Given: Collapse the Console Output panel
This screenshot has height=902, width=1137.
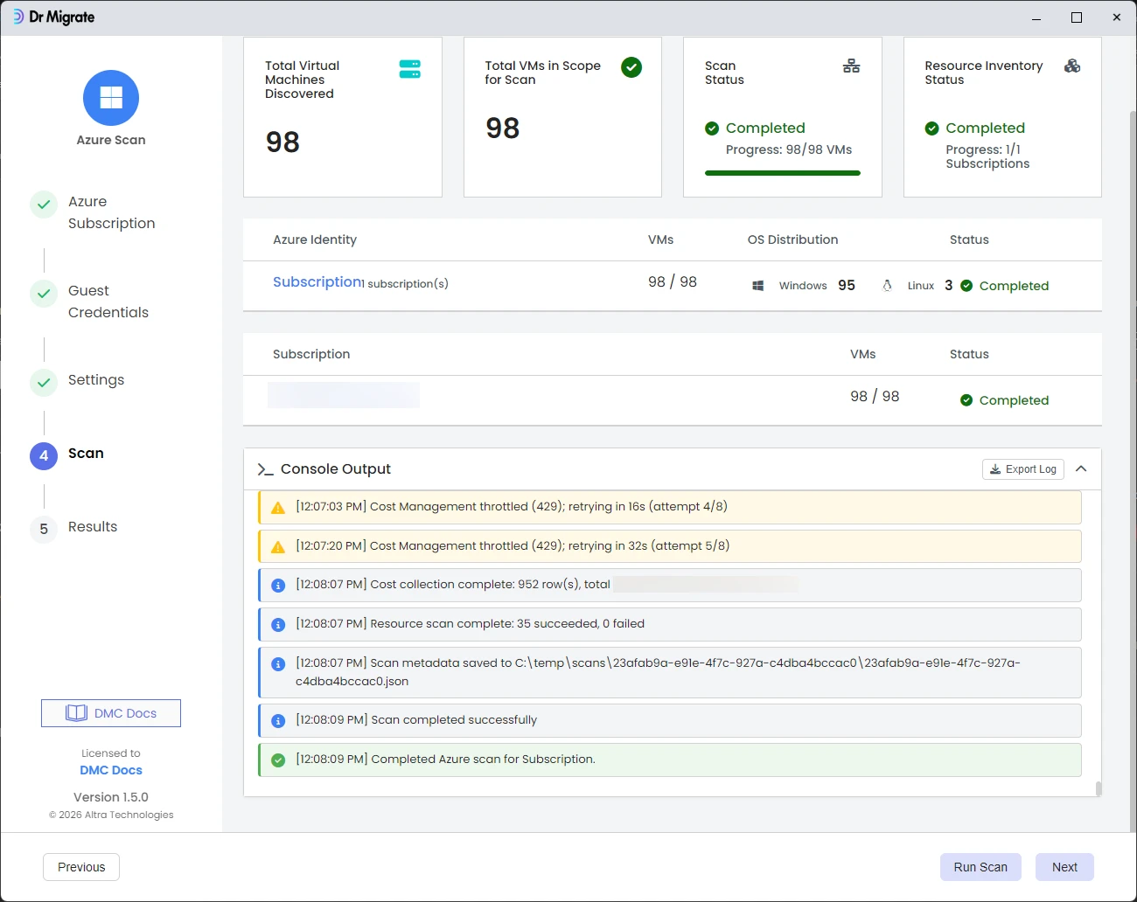Looking at the screenshot, I should [x=1081, y=469].
